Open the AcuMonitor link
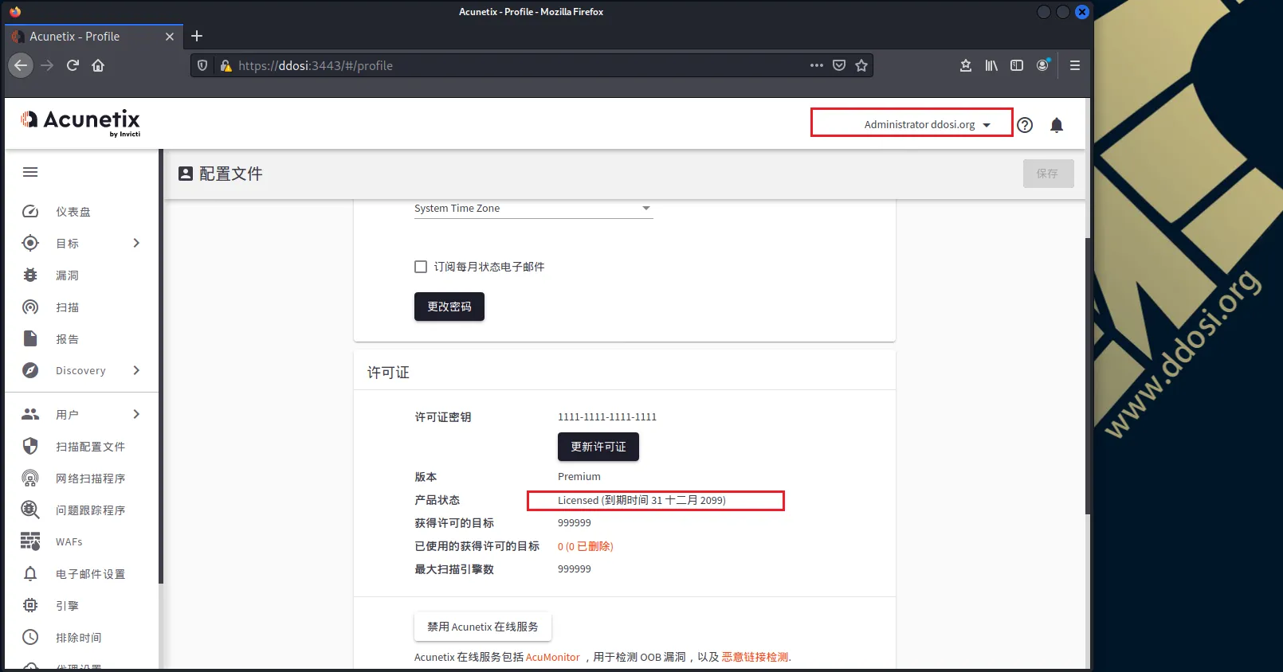 553,657
